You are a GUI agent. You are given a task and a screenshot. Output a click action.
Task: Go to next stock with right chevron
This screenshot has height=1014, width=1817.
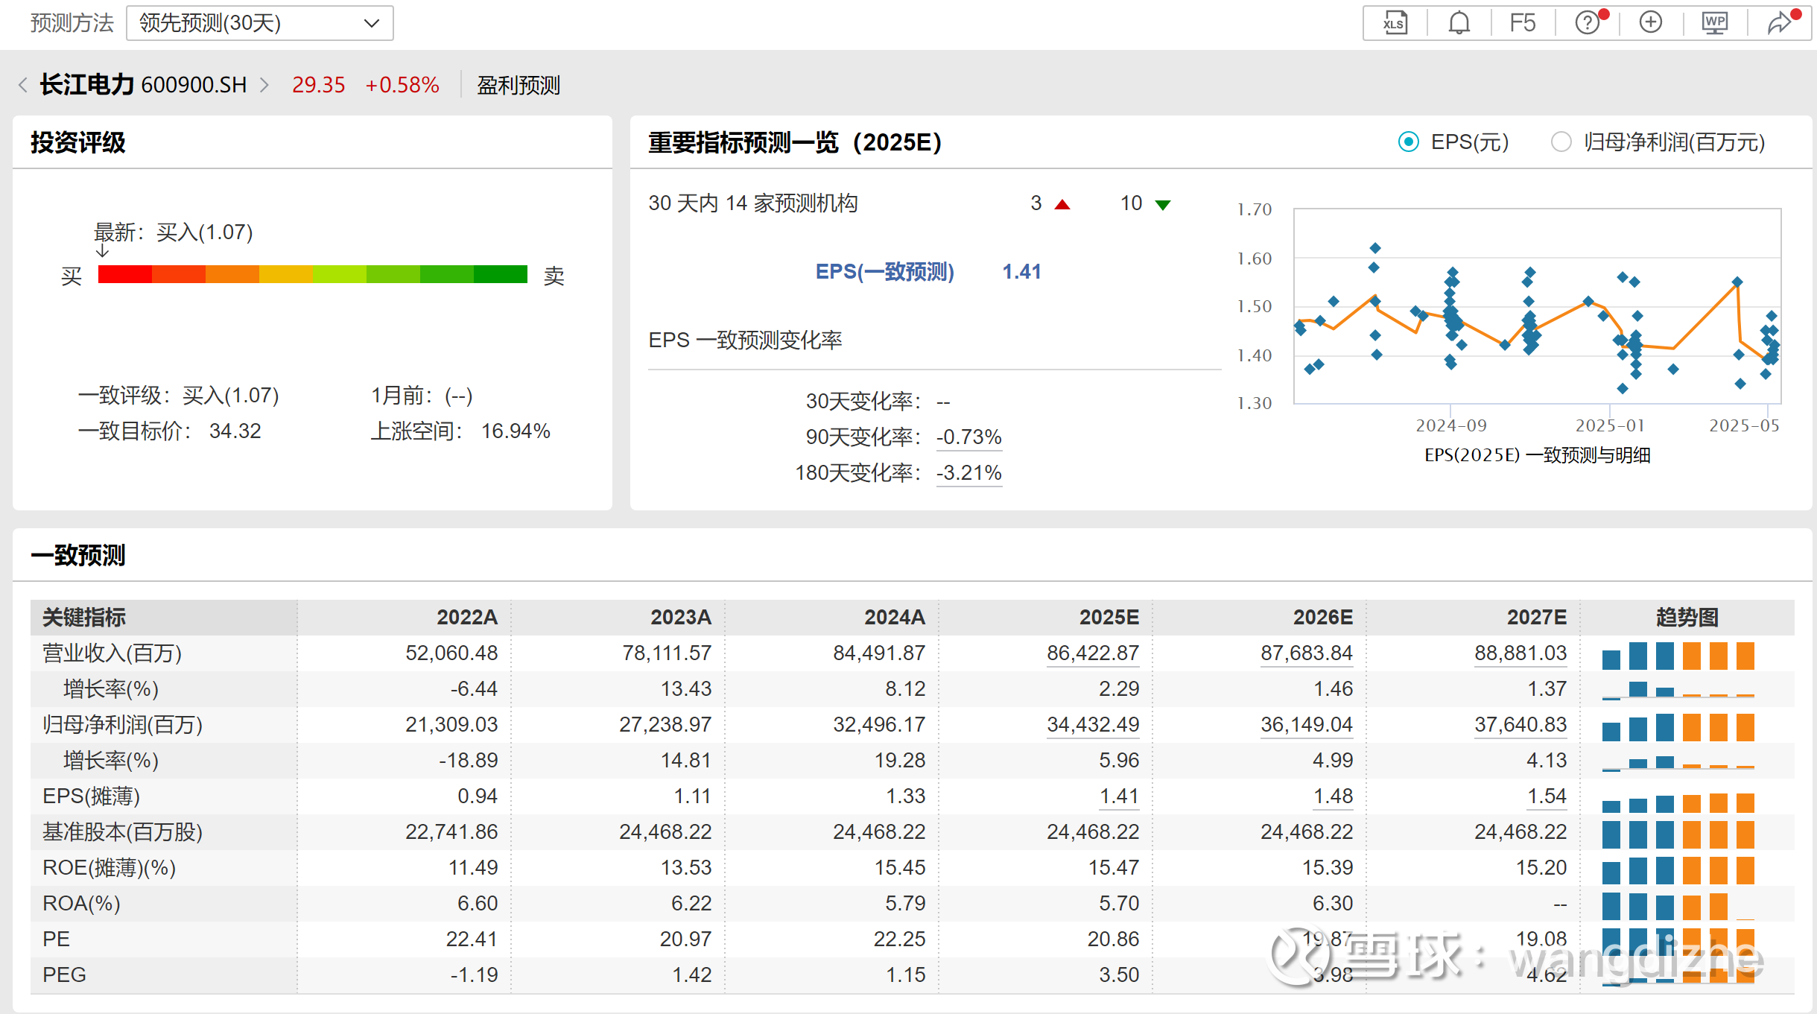click(x=264, y=85)
